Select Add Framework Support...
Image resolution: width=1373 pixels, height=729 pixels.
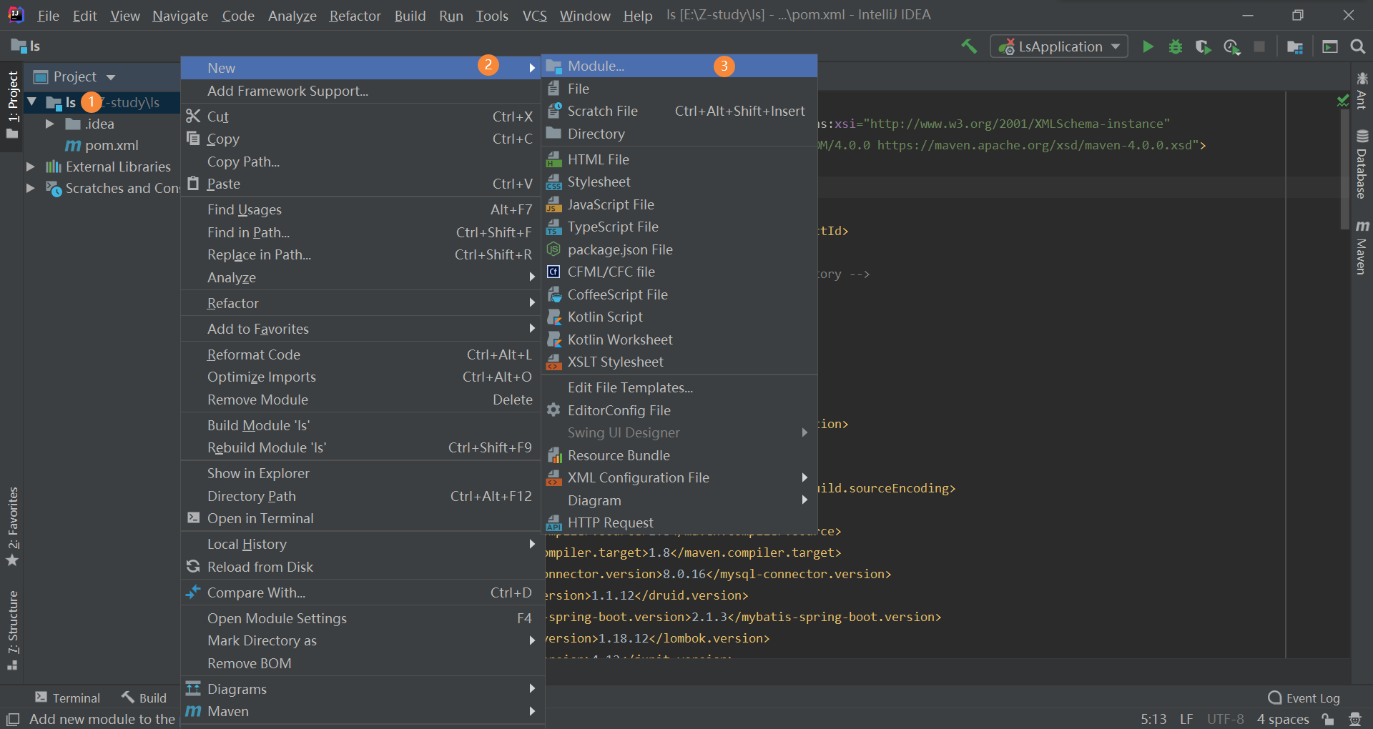pos(363,91)
